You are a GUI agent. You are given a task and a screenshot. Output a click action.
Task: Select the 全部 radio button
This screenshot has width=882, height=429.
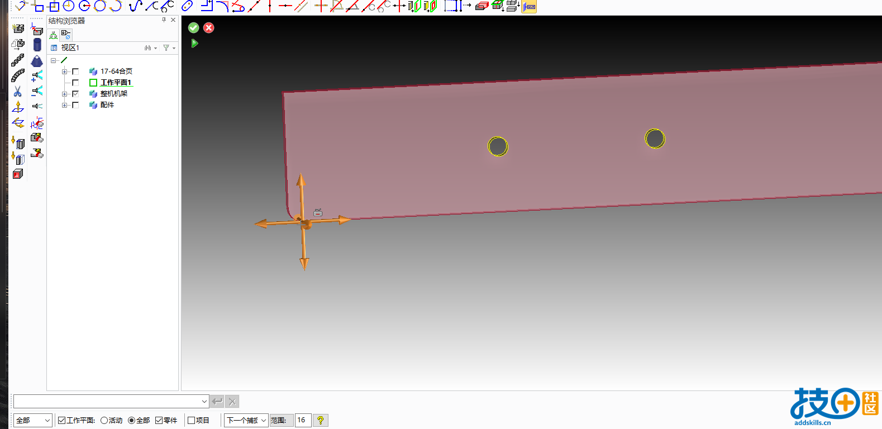point(132,420)
